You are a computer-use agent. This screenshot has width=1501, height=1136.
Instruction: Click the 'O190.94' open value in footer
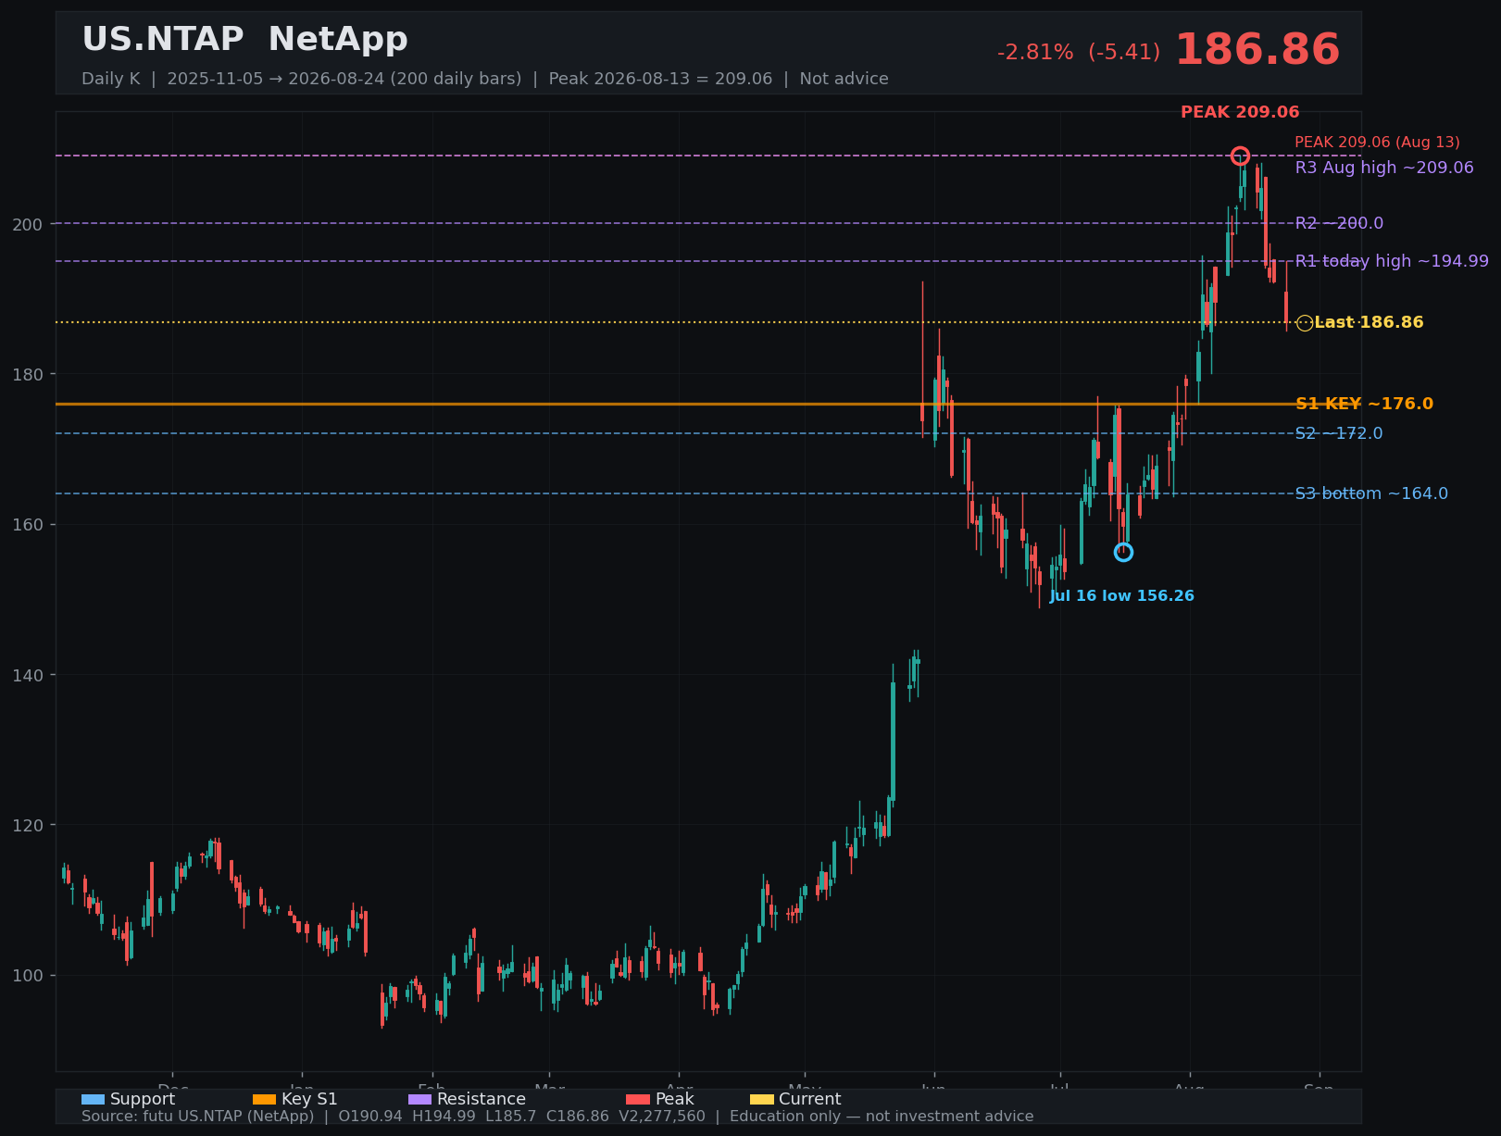(x=370, y=1117)
